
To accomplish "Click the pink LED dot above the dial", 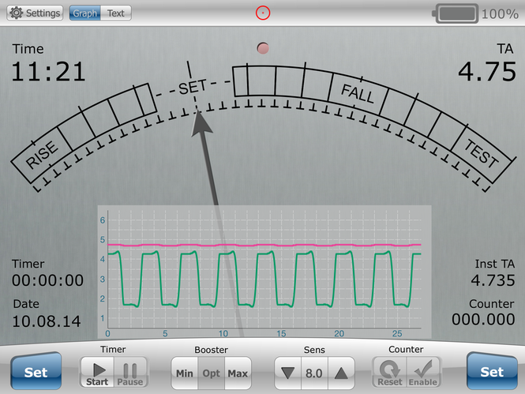I will pyautogui.click(x=264, y=48).
